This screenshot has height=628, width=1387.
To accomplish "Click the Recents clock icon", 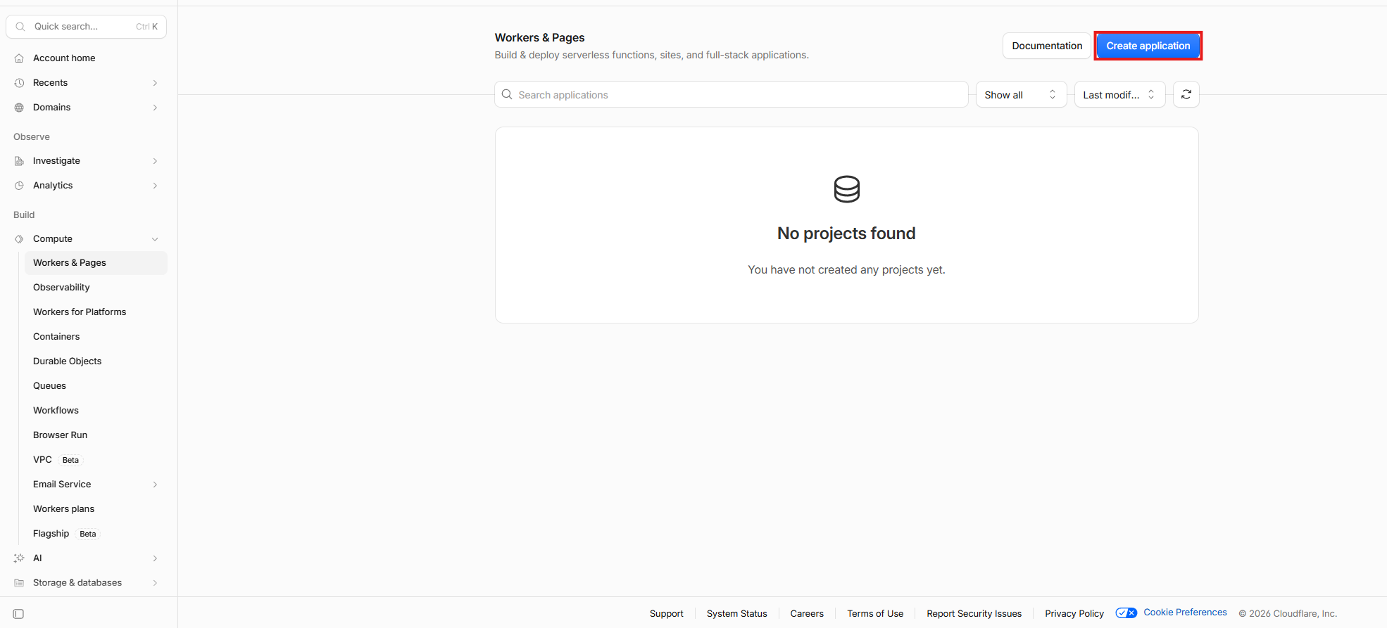I will pyautogui.click(x=19, y=83).
